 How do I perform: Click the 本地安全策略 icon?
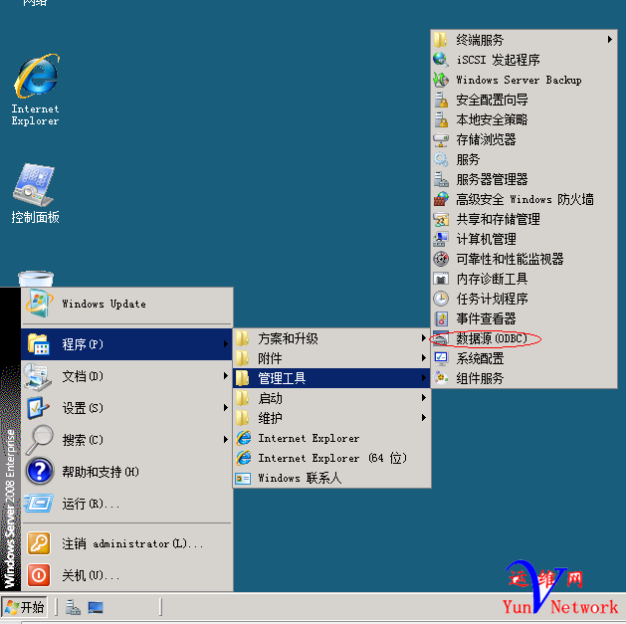point(441,119)
